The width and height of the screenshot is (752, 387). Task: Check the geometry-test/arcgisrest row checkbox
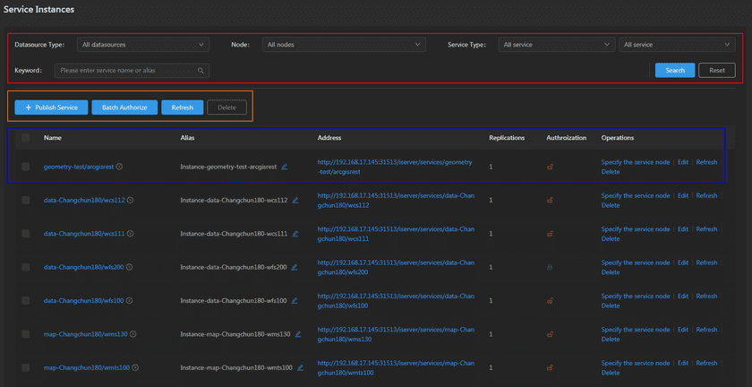pyautogui.click(x=26, y=167)
